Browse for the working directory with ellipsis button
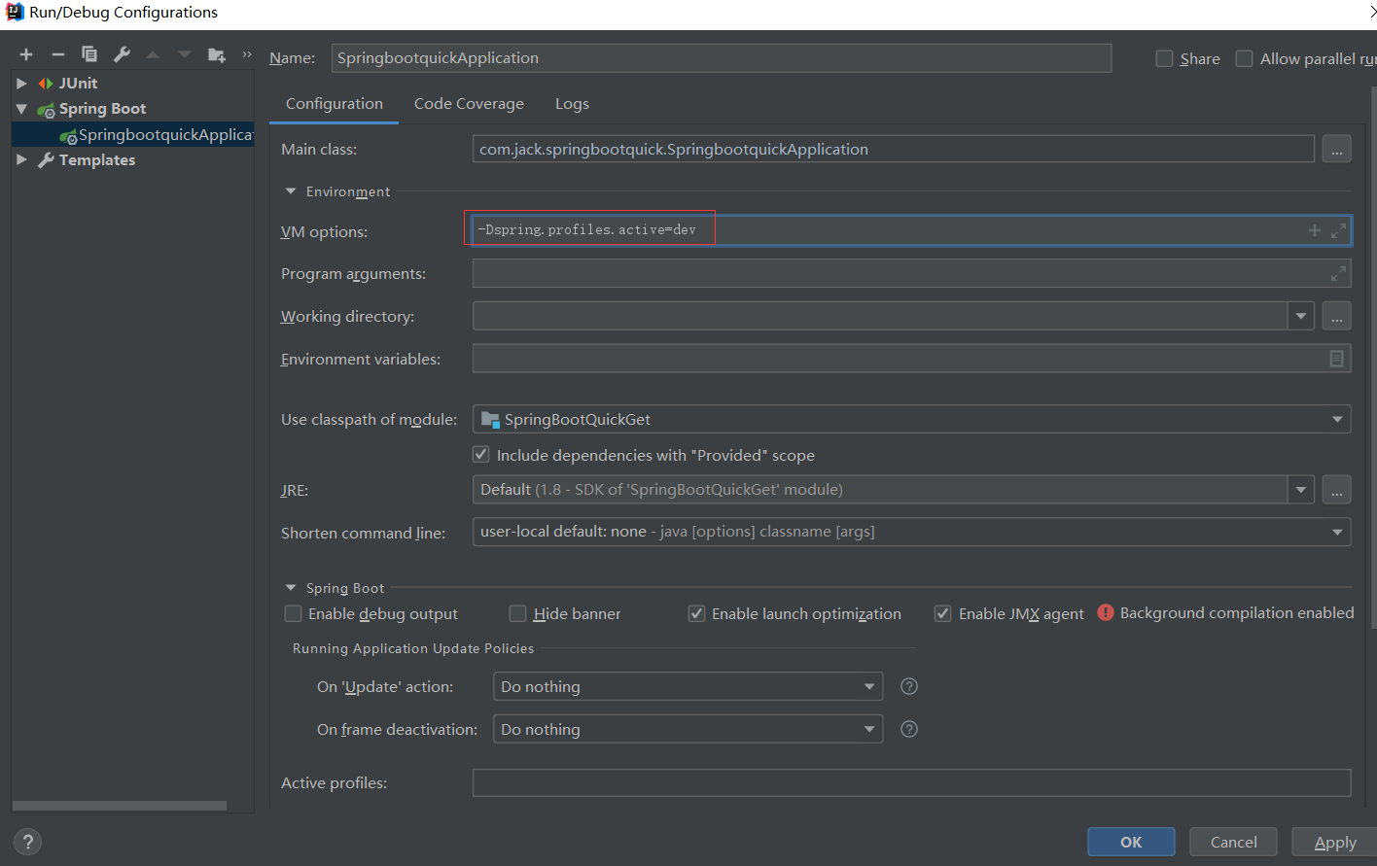The height and width of the screenshot is (866, 1377). point(1337,316)
